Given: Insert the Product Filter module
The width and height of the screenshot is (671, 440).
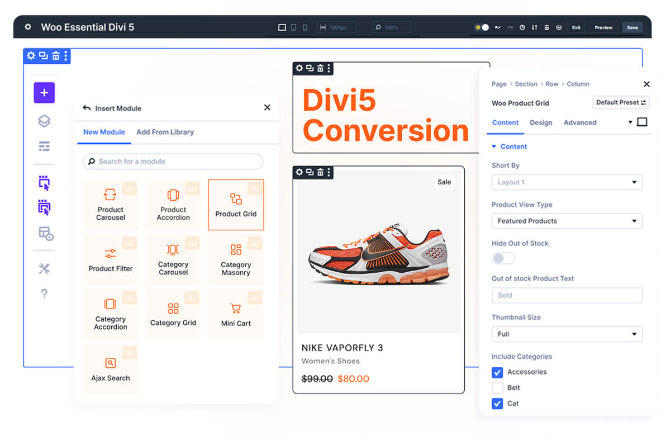Looking at the screenshot, I should [111, 259].
